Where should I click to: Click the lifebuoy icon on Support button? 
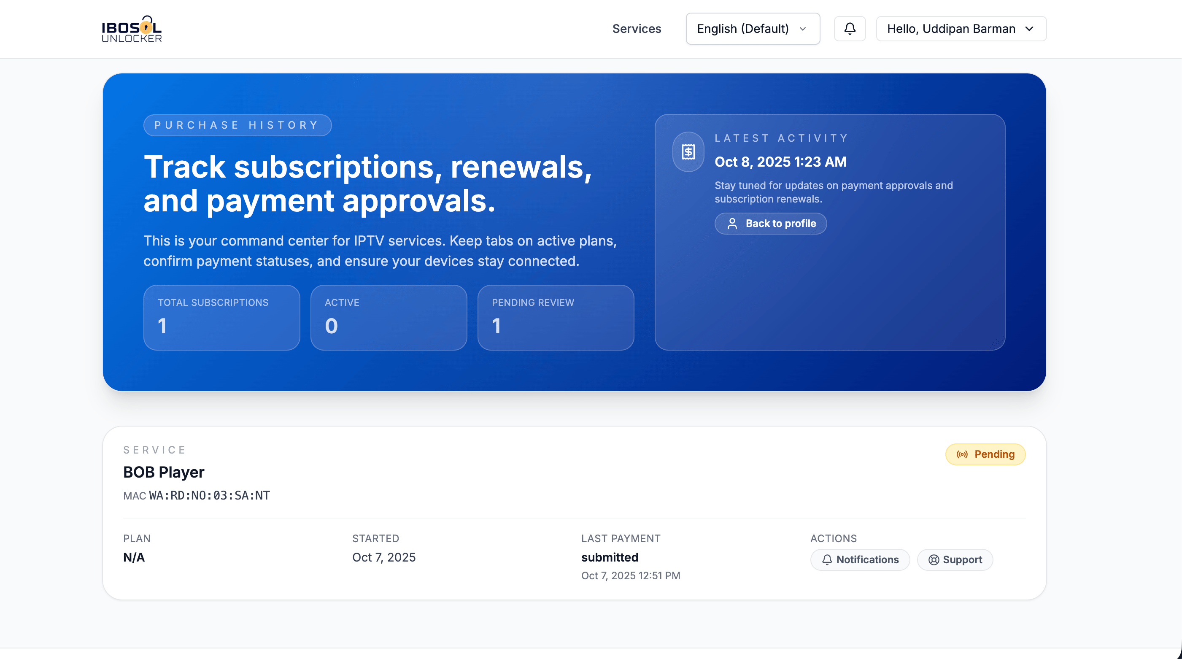933,560
